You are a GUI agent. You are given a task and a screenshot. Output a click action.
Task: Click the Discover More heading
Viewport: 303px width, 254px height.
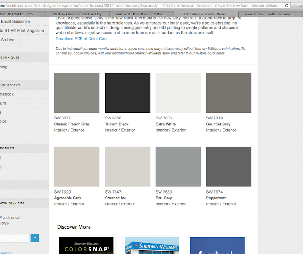click(74, 227)
